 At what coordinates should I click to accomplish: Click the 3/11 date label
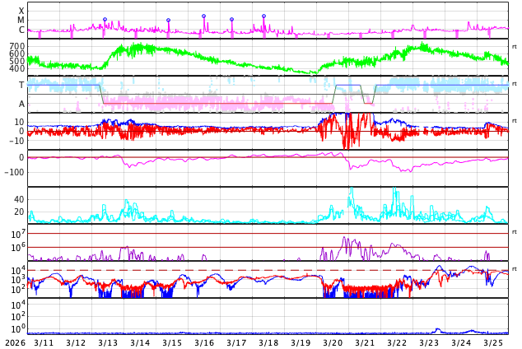(44, 342)
